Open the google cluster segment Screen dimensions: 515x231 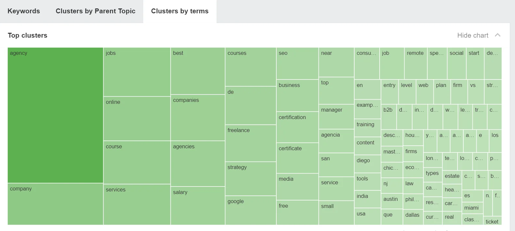(250, 211)
